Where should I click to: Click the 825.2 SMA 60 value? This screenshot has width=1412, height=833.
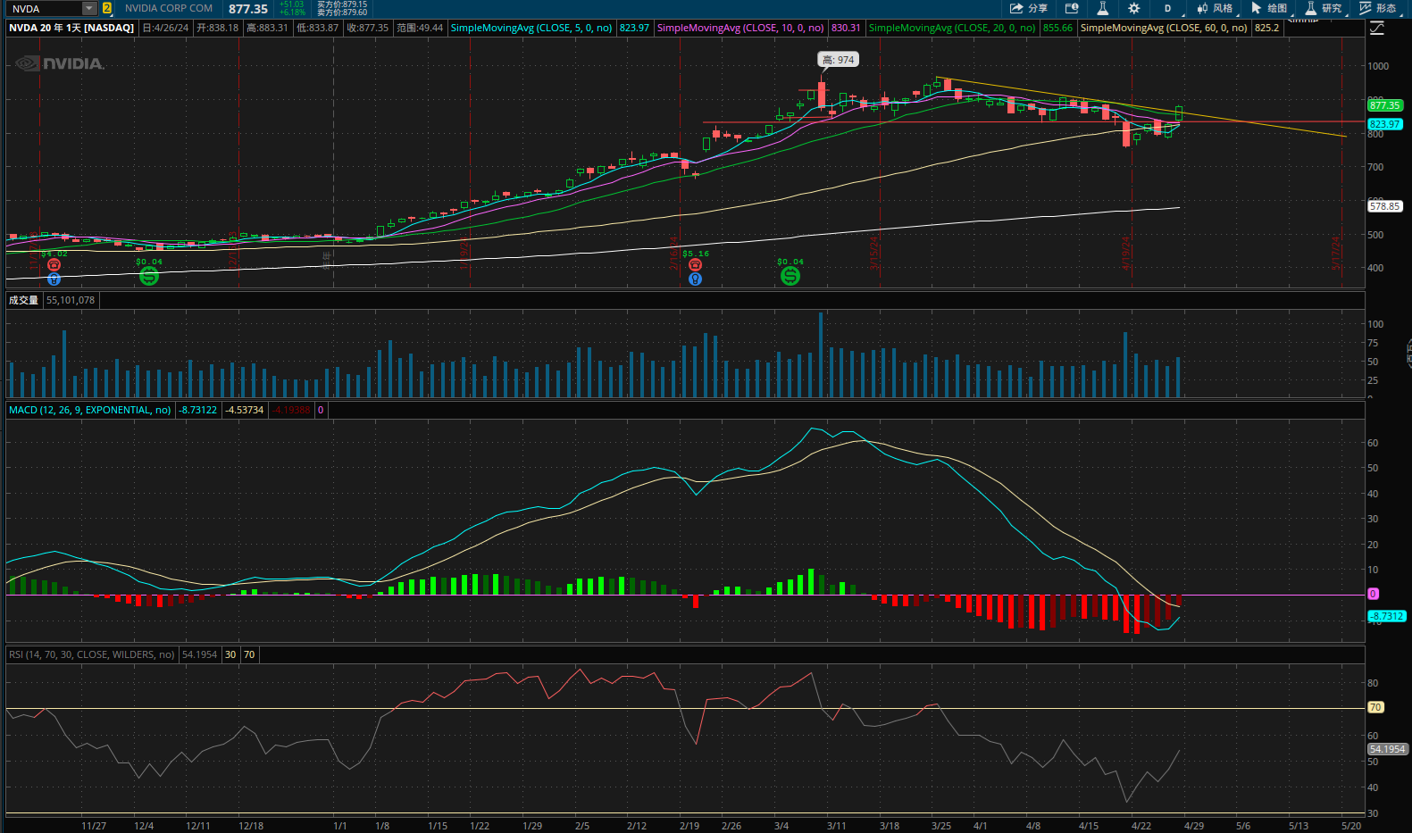[x=1266, y=28]
